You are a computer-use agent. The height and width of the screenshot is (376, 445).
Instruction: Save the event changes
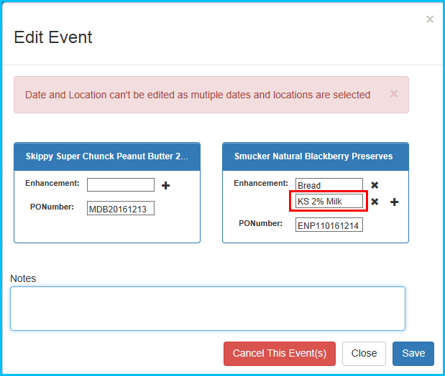tap(413, 354)
